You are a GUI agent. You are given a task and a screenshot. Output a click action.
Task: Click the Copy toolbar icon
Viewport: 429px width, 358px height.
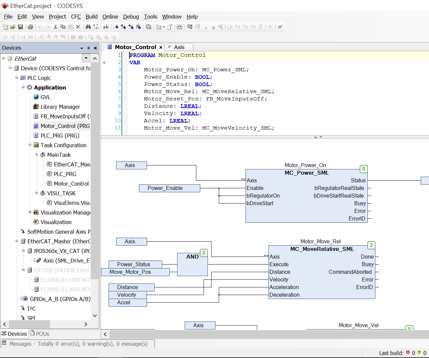pos(63,27)
